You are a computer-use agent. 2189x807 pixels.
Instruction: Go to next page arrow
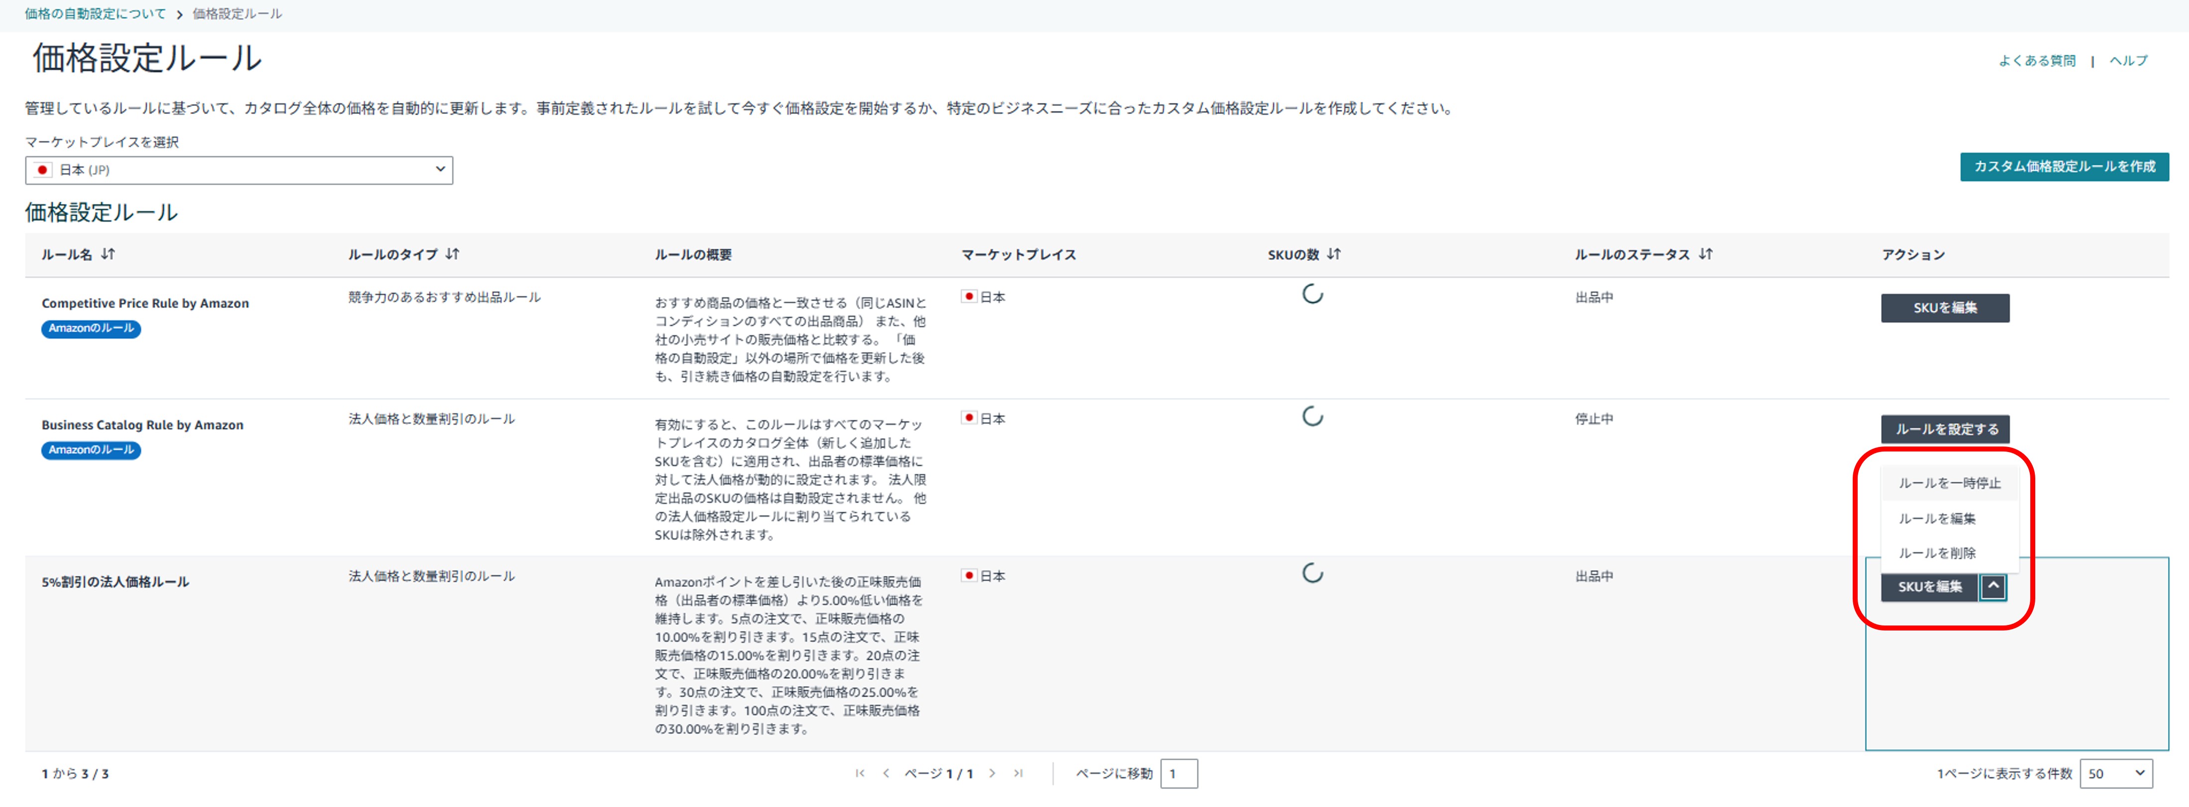[x=992, y=774]
